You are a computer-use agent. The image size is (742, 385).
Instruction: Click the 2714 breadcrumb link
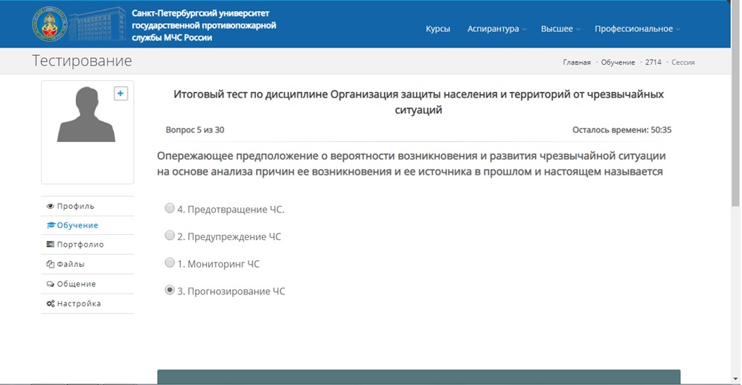(x=653, y=62)
